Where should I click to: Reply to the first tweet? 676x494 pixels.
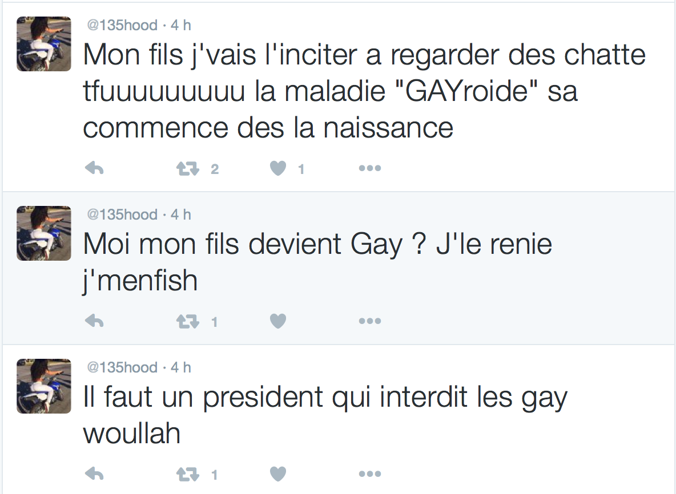pos(94,168)
